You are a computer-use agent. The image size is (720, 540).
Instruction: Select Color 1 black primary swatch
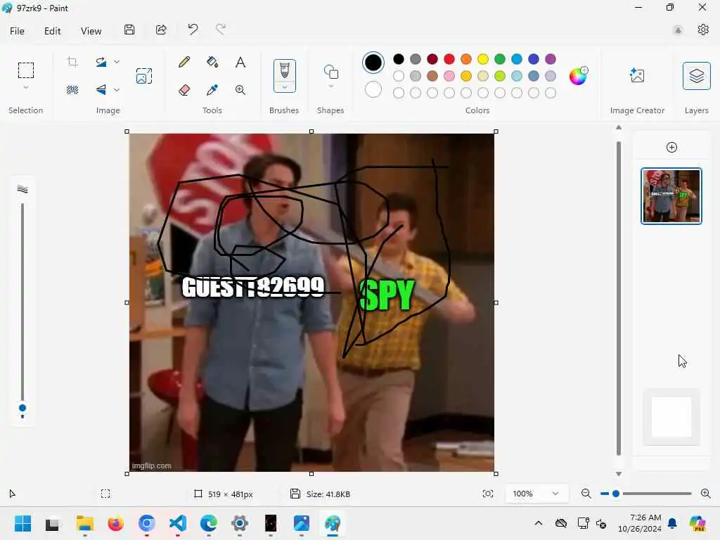[x=373, y=63]
